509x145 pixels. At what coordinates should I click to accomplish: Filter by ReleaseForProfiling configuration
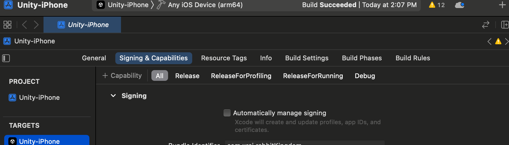[x=241, y=76]
